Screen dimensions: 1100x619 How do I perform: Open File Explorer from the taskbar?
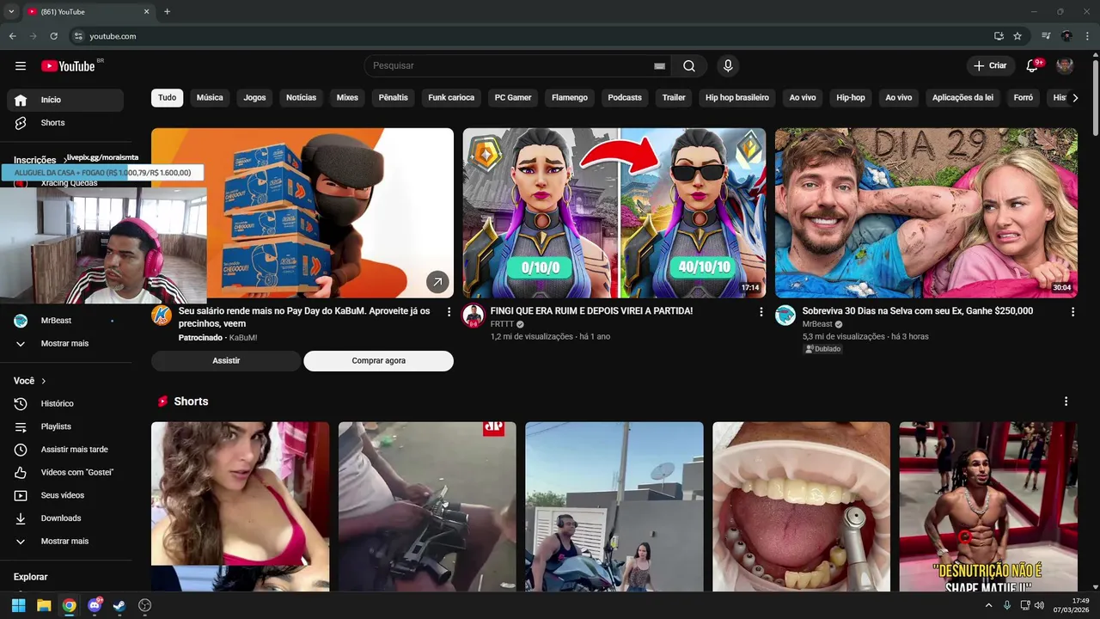pyautogui.click(x=44, y=605)
